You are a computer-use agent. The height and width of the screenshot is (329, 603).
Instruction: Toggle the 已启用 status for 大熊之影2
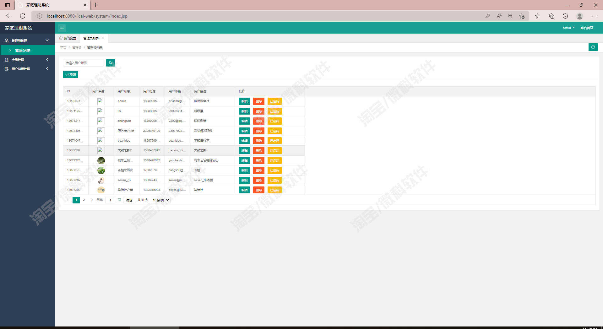274,151
